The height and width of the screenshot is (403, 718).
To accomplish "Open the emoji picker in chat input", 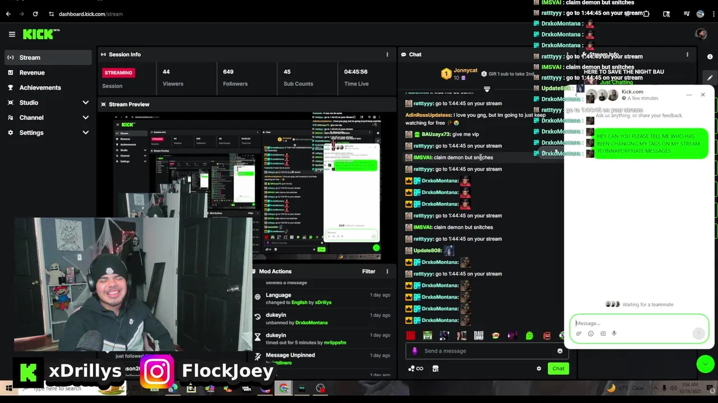I will (560, 351).
